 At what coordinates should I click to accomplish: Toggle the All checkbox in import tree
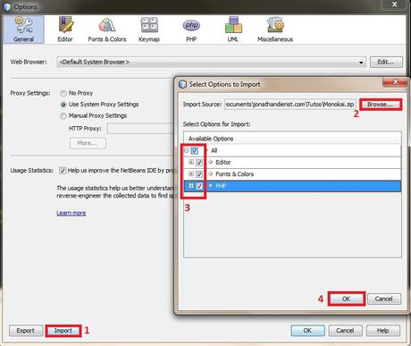[x=195, y=150]
